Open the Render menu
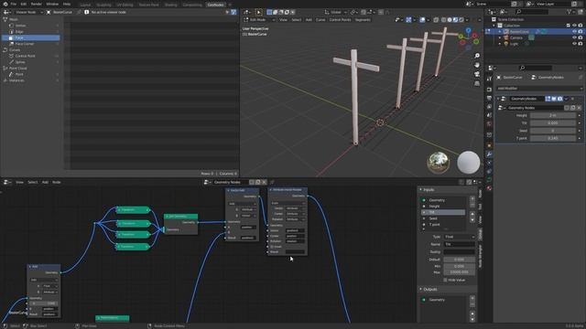 [x=37, y=4]
